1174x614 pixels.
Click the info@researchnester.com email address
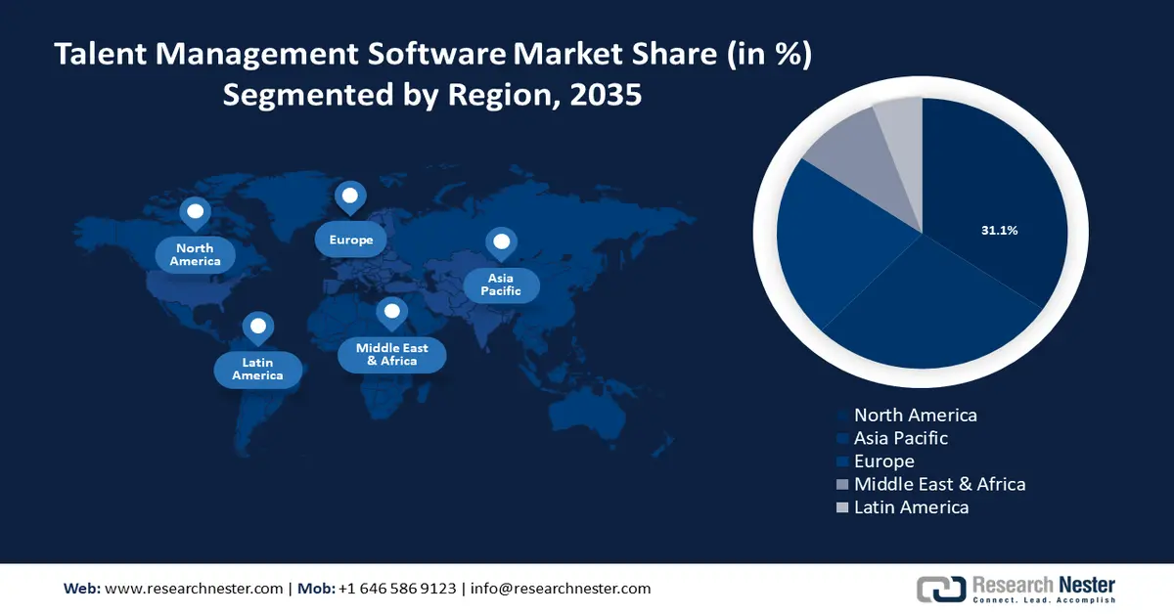(x=560, y=589)
